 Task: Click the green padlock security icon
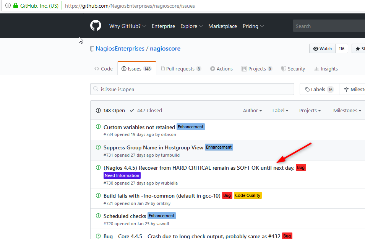click(x=16, y=6)
